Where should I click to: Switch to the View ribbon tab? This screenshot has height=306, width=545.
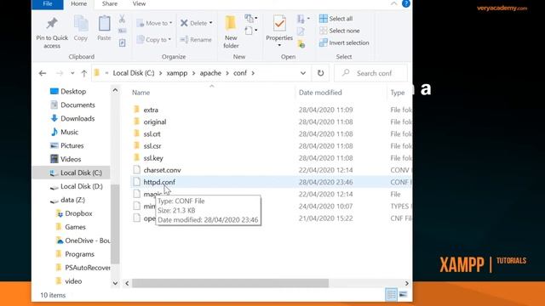139,3
